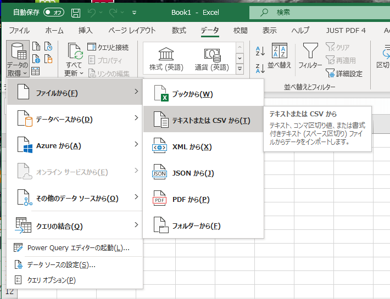Click the Save floppy disk icon
The image size is (390, 299).
(75, 12)
